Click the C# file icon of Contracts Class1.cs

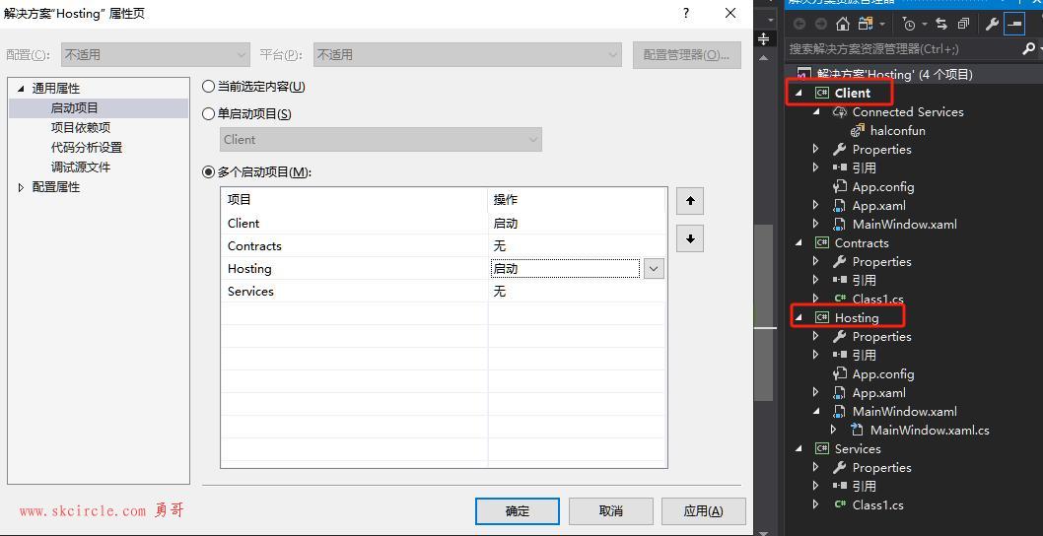tap(840, 300)
